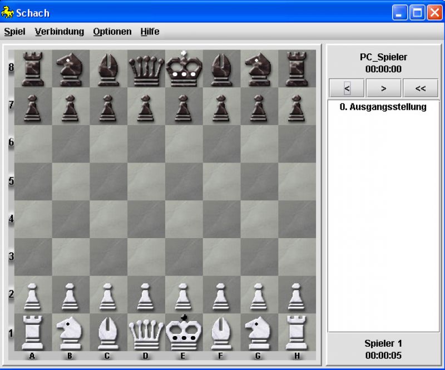
Task: Select the white knight on B1
Action: tap(69, 333)
